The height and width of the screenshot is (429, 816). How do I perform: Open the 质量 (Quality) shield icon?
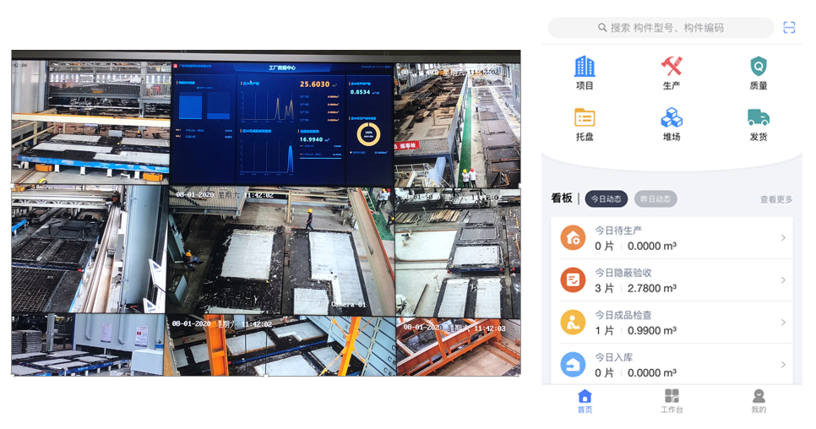point(758,67)
